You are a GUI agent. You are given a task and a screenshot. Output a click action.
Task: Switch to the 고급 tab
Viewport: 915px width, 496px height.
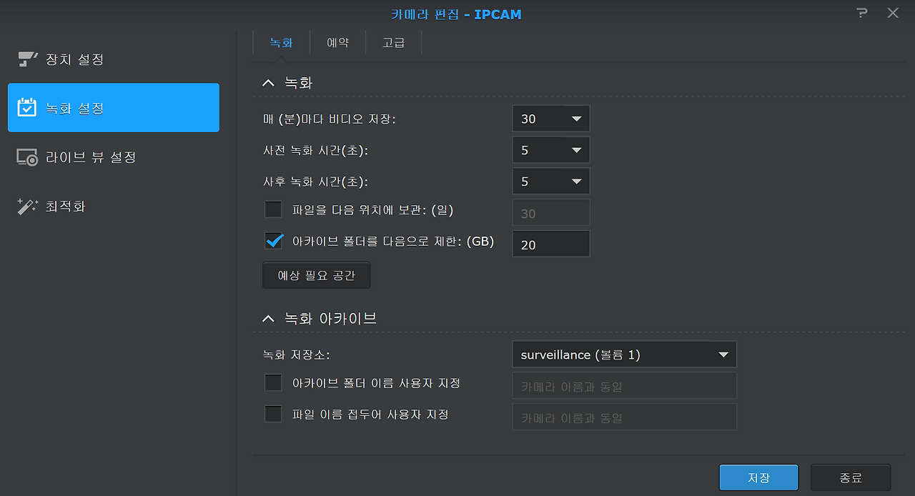(x=392, y=42)
